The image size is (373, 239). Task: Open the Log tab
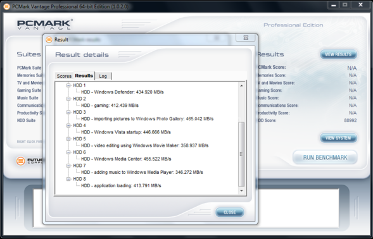point(103,76)
